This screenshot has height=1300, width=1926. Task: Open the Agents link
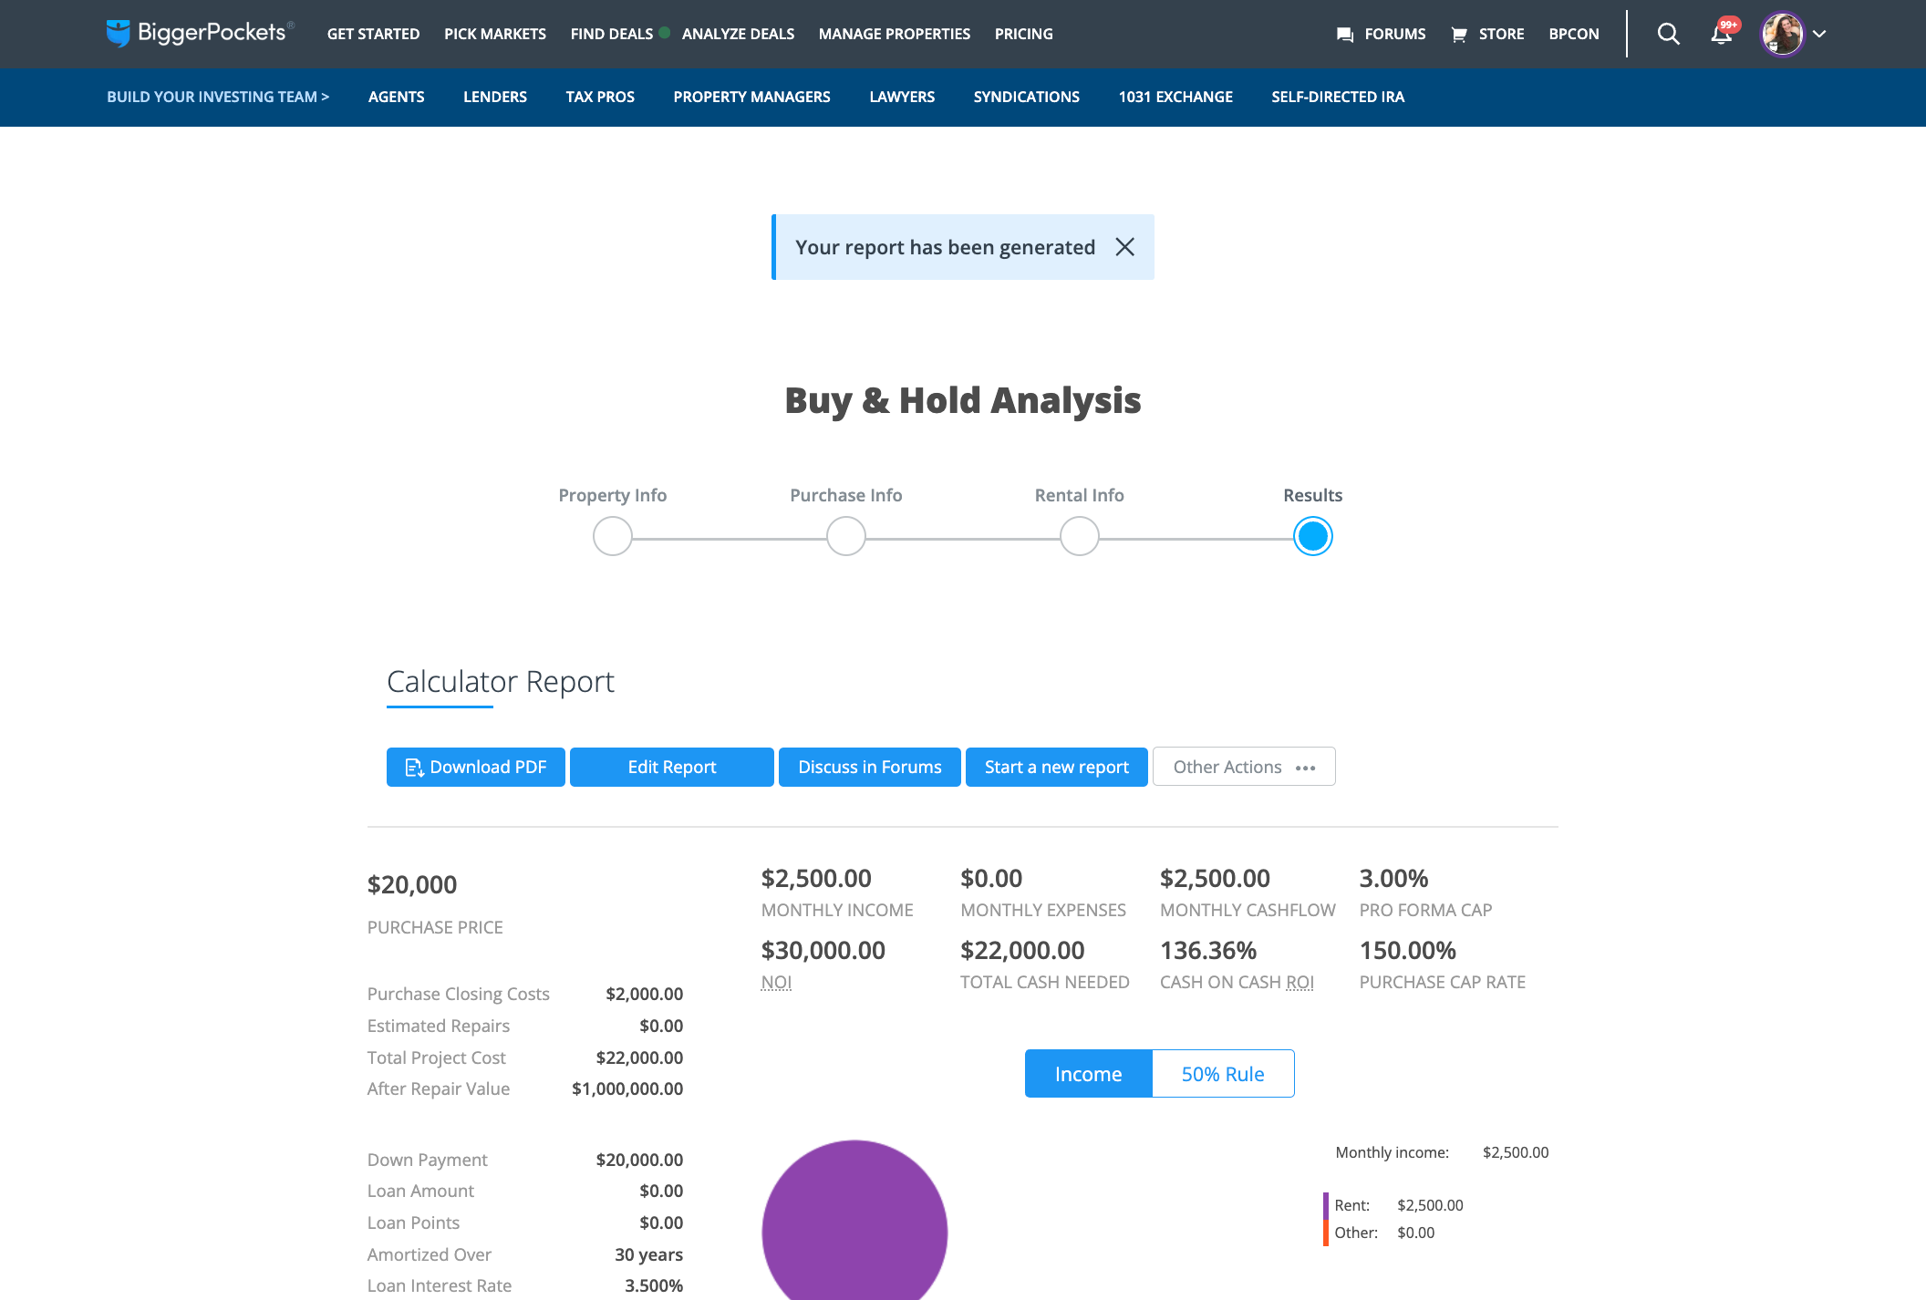[396, 97]
